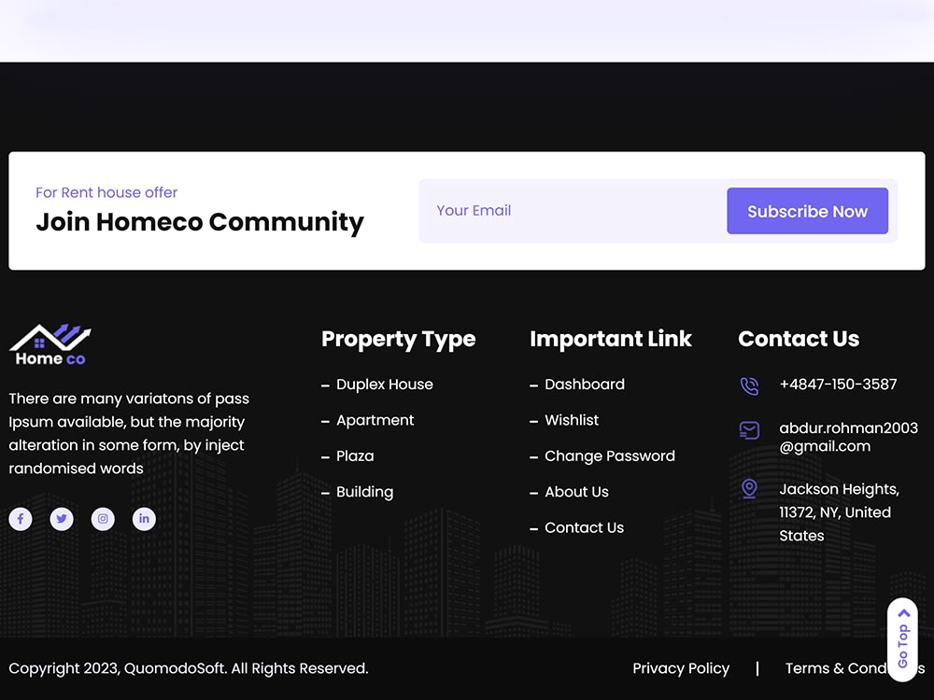Open the Privacy Policy link
Viewport: 934px width, 700px height.
tap(681, 668)
